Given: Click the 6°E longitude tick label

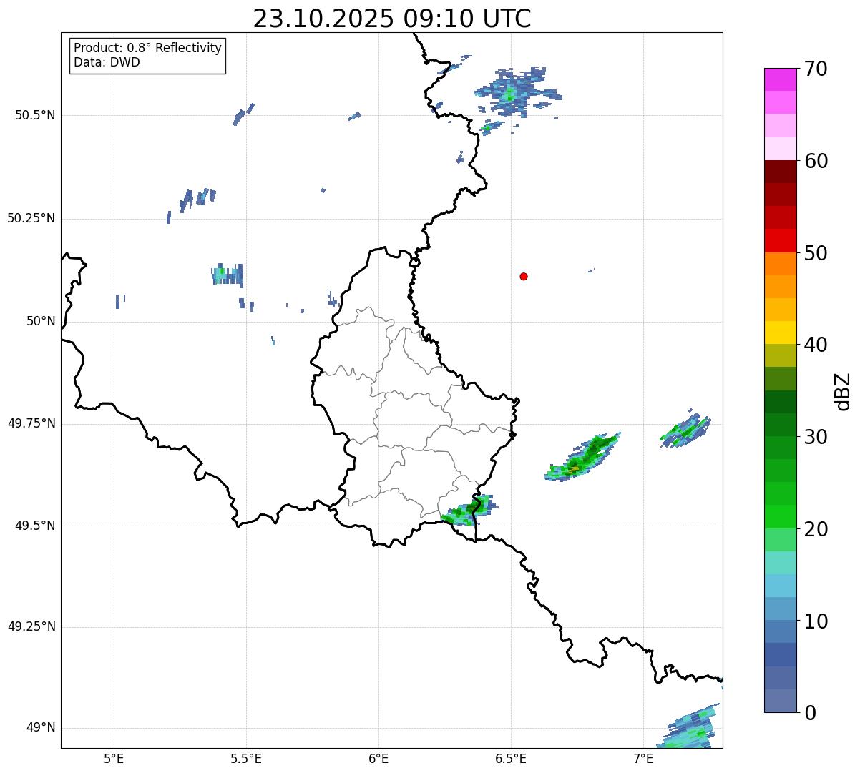Looking at the screenshot, I should (378, 758).
